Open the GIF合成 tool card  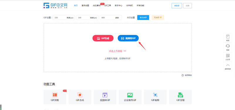(80, 97)
